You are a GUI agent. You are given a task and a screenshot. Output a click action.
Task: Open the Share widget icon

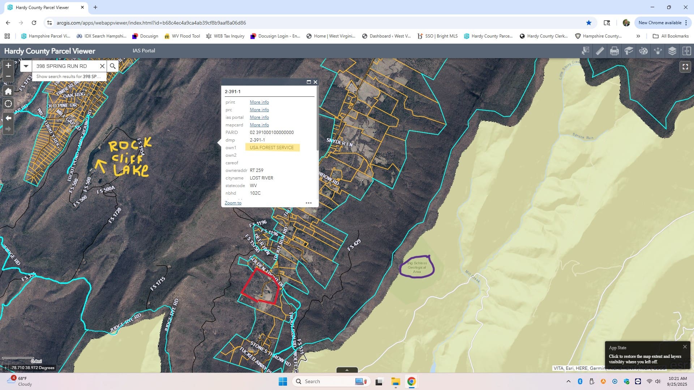tap(657, 51)
